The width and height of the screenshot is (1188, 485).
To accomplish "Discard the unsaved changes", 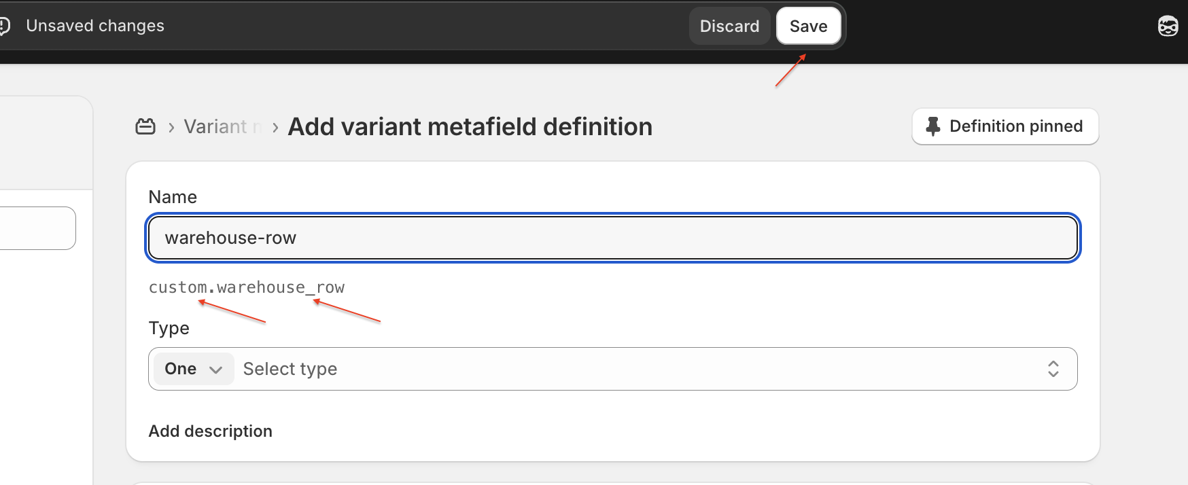I will [729, 26].
